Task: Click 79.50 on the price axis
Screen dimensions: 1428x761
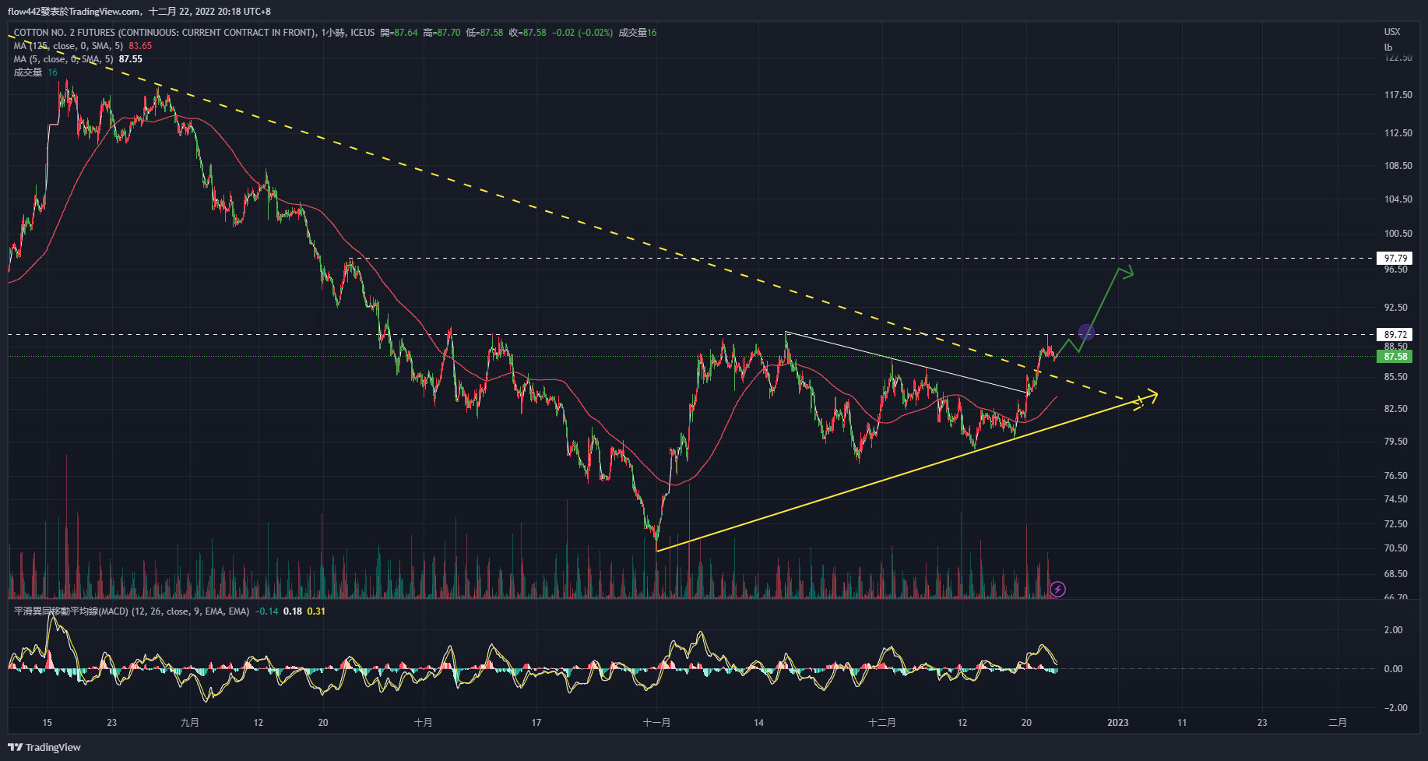Action: pos(1395,442)
